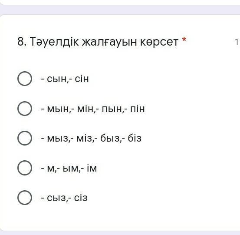Mark the '- мыз,- міз,- быз,- біз' radio button
This screenshot has height=235, width=240.
click(25, 138)
